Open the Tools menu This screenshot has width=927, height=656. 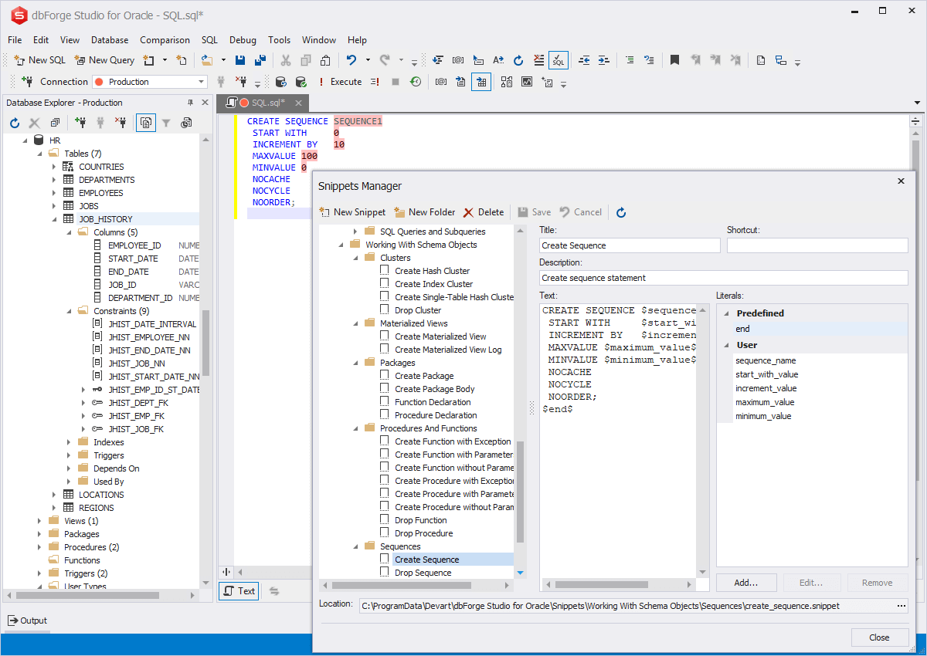(279, 40)
